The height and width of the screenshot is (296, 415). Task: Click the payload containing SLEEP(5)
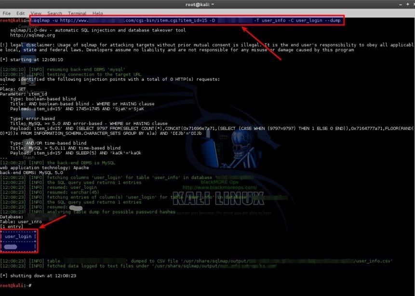point(76,153)
